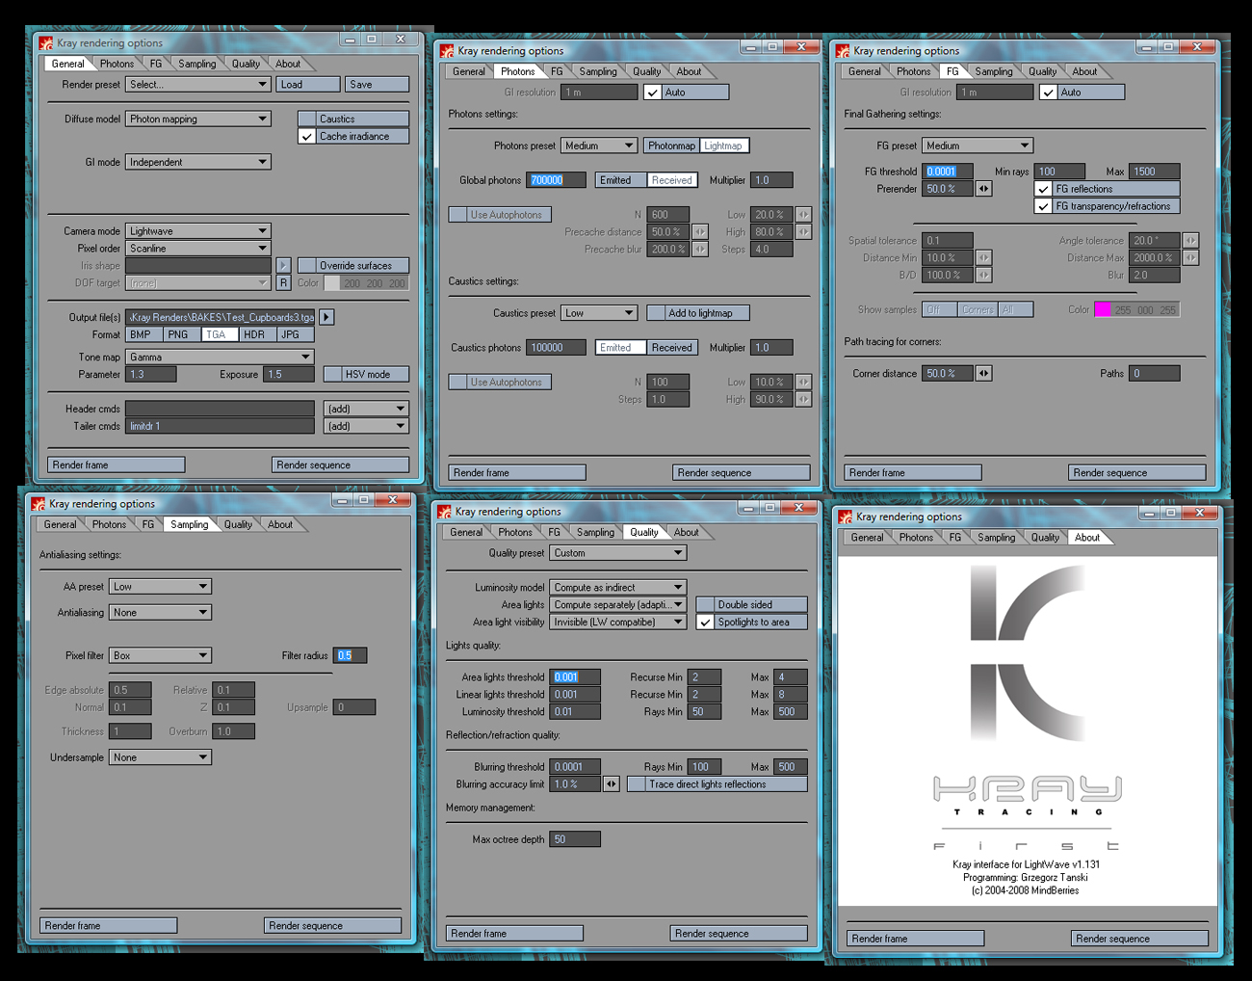Expand the Pixel filter dropdown

160,656
